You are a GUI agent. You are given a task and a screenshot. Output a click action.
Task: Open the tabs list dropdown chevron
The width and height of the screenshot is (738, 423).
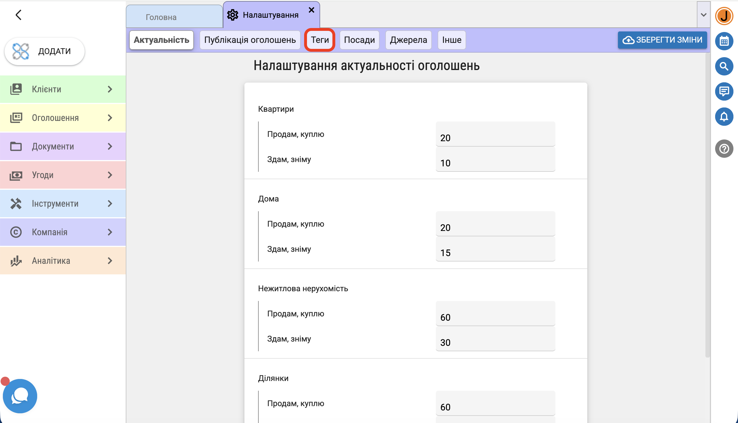point(703,15)
